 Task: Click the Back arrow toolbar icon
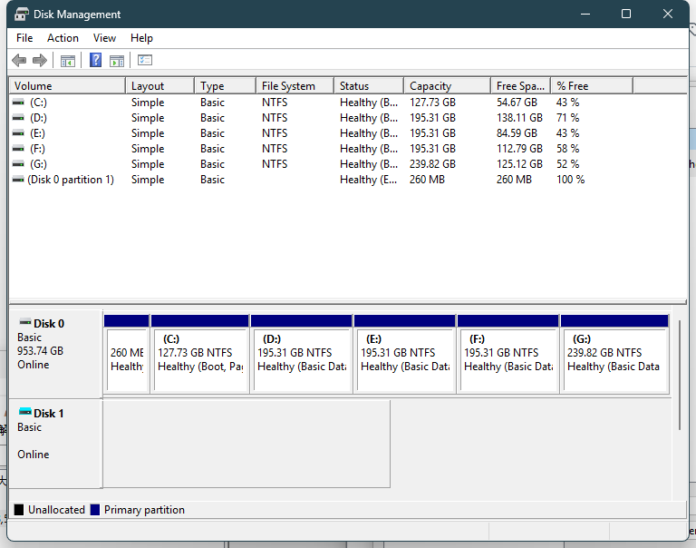coord(19,61)
